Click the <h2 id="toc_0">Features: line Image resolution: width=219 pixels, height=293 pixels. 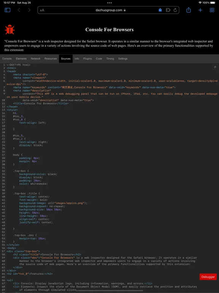coord(30,274)
